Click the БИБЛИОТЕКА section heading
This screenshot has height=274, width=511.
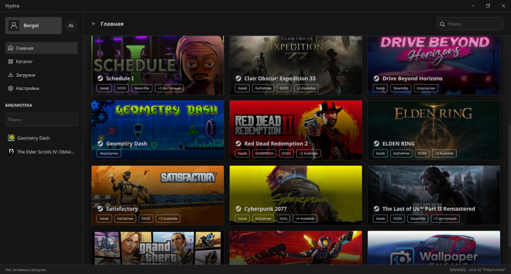pyautogui.click(x=19, y=106)
